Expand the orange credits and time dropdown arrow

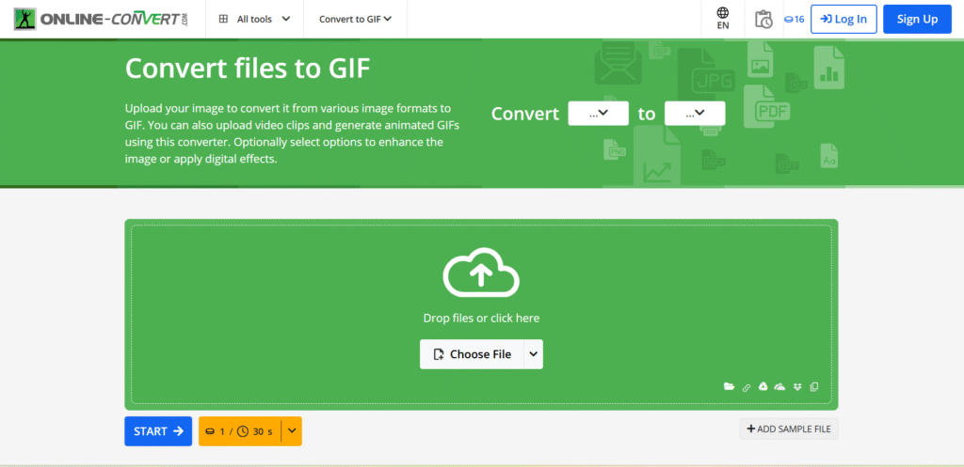(x=292, y=431)
